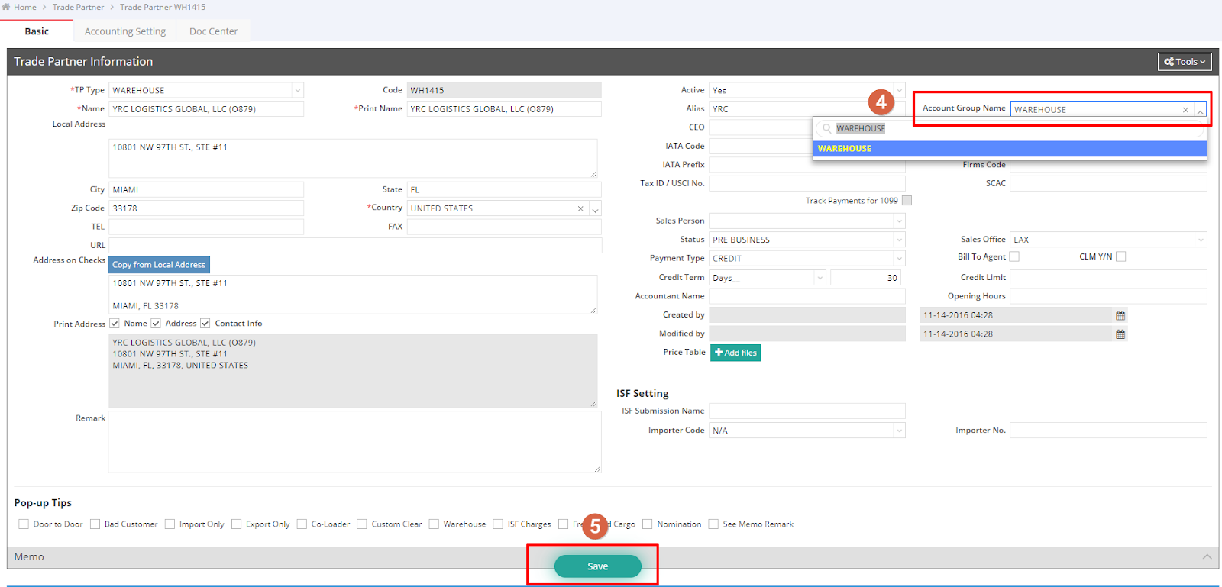Viewport: 1222px width, 587px height.
Task: Clear the Country field value
Action: coord(580,208)
